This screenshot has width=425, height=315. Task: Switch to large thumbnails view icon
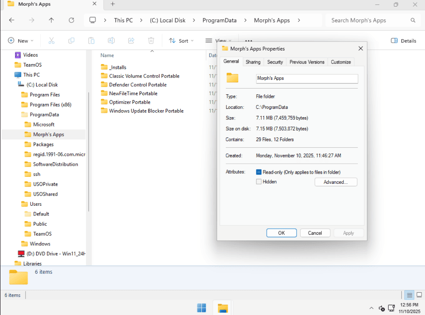[x=419, y=295]
